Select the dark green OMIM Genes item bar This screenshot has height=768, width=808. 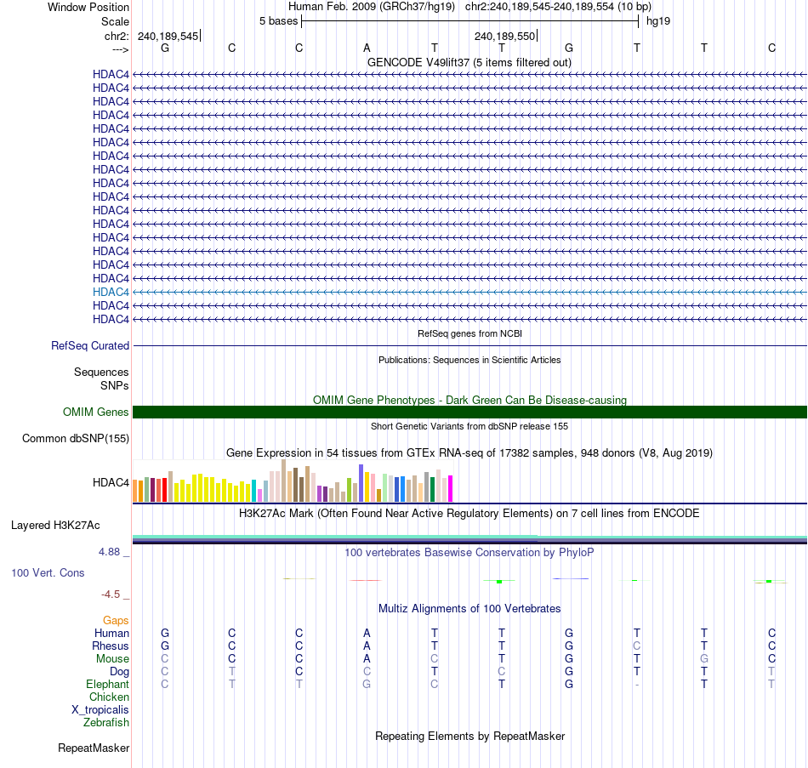[x=469, y=412]
